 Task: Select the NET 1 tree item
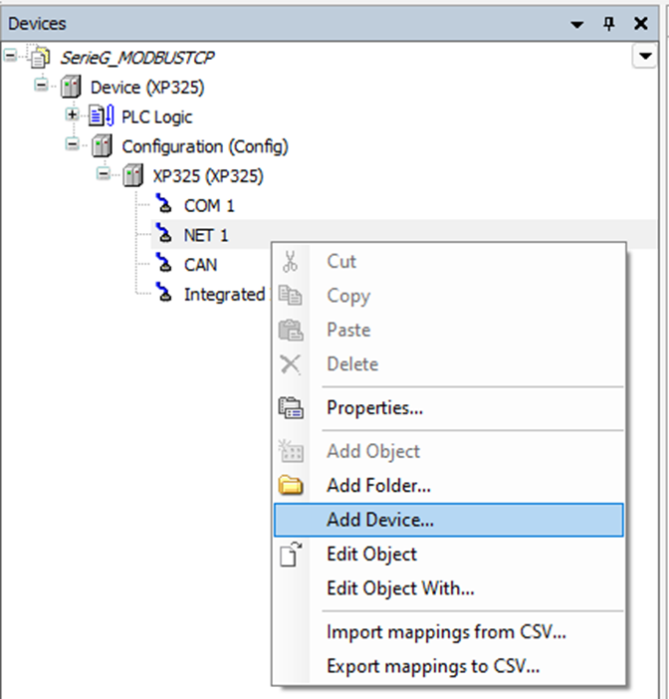pyautogui.click(x=205, y=236)
